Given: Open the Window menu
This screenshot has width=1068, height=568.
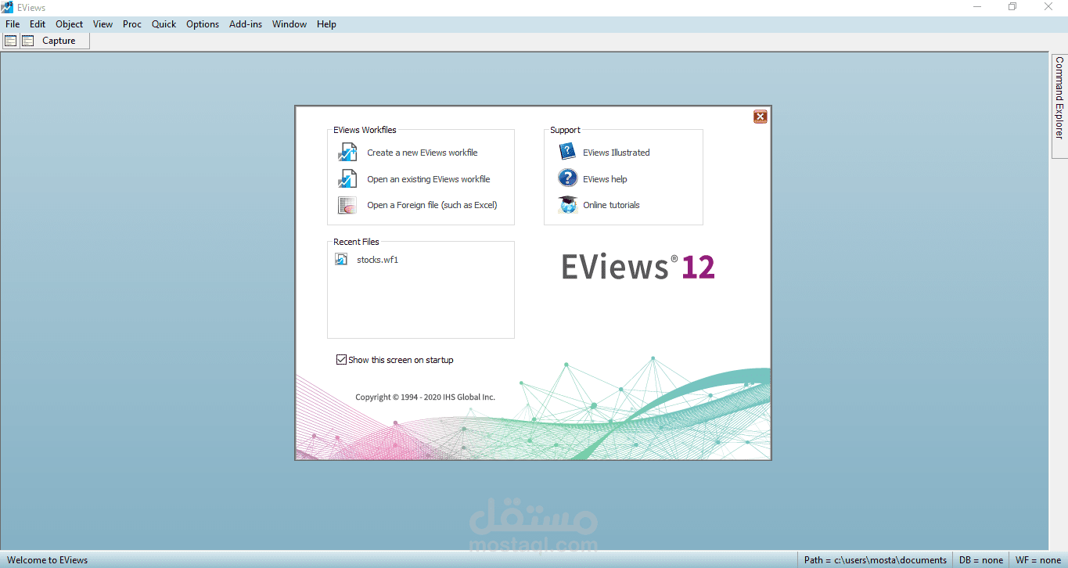Looking at the screenshot, I should [289, 24].
